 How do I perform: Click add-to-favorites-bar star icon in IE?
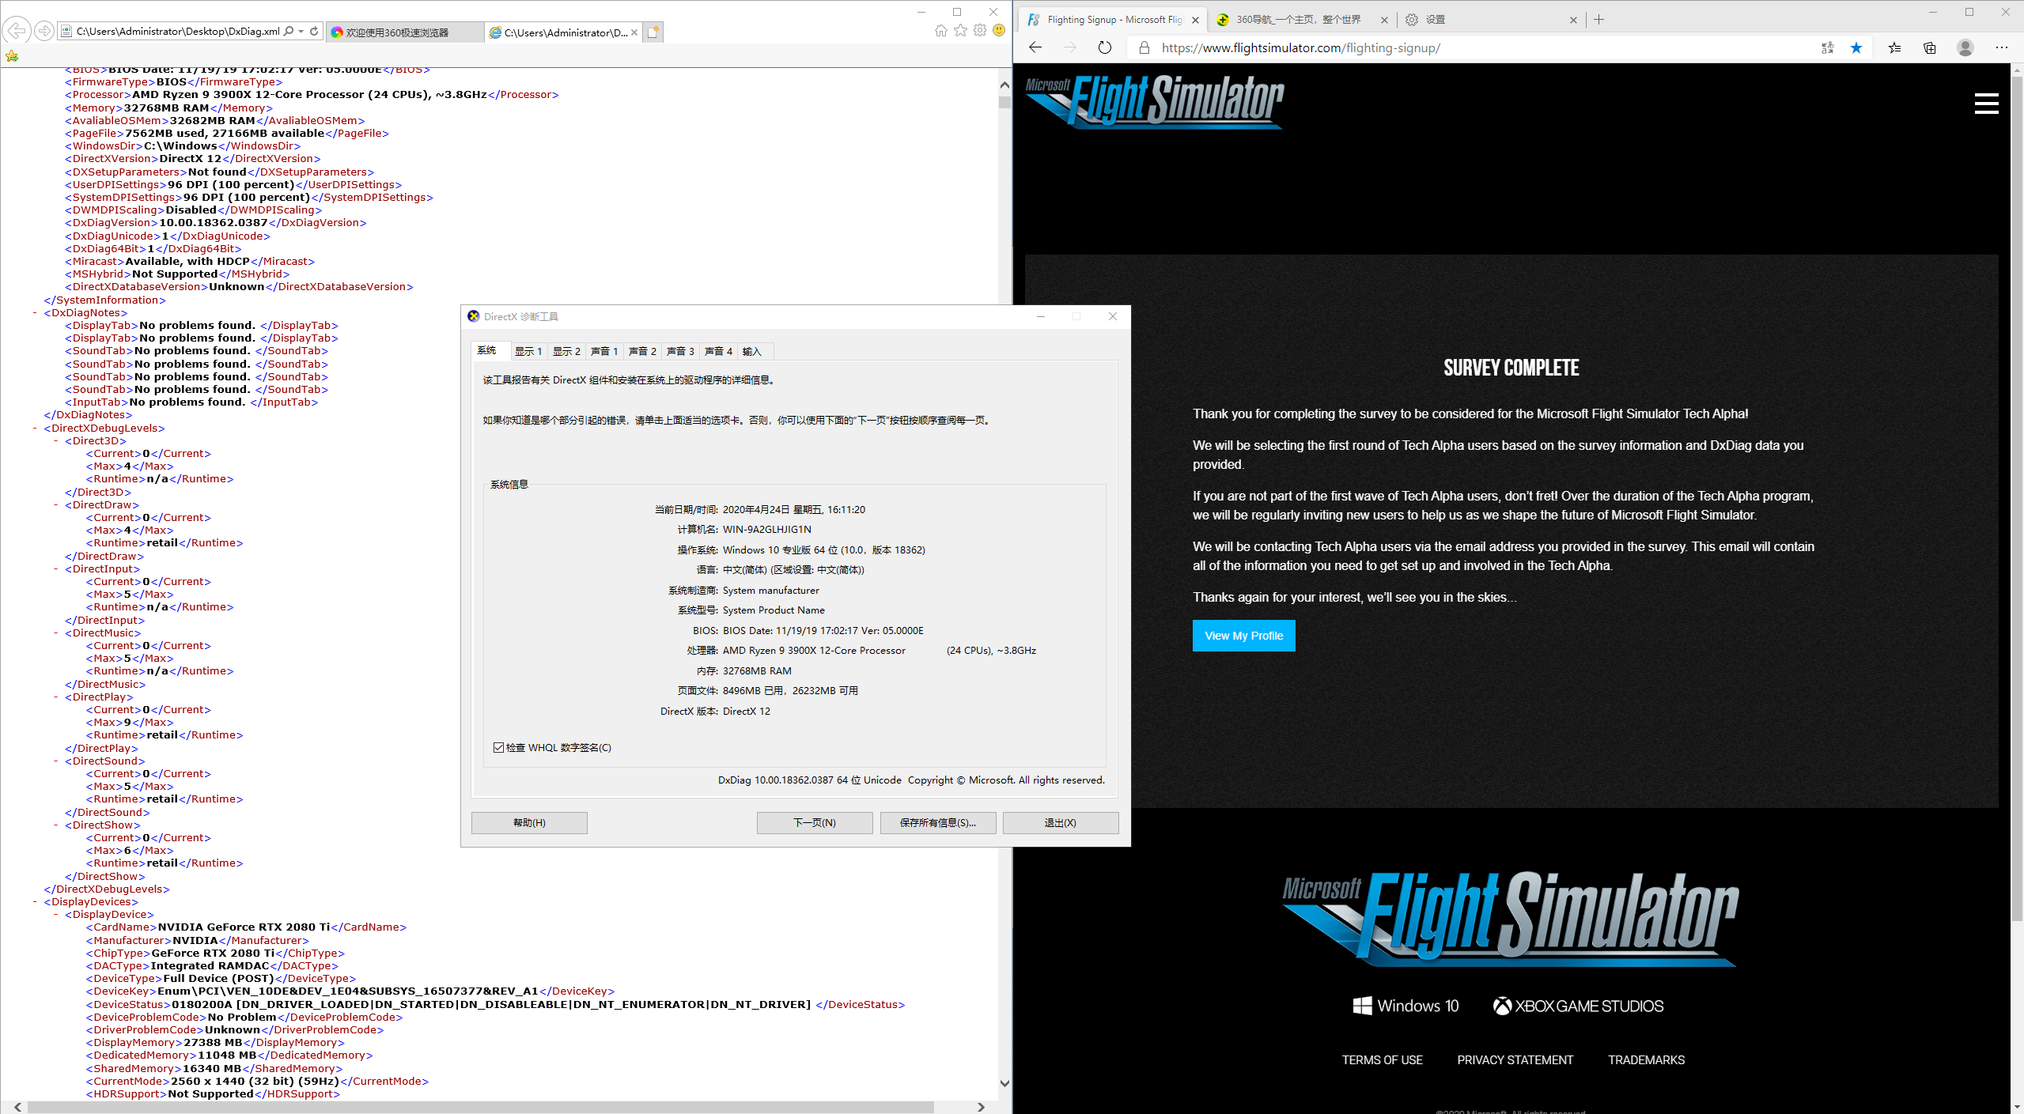tap(12, 56)
